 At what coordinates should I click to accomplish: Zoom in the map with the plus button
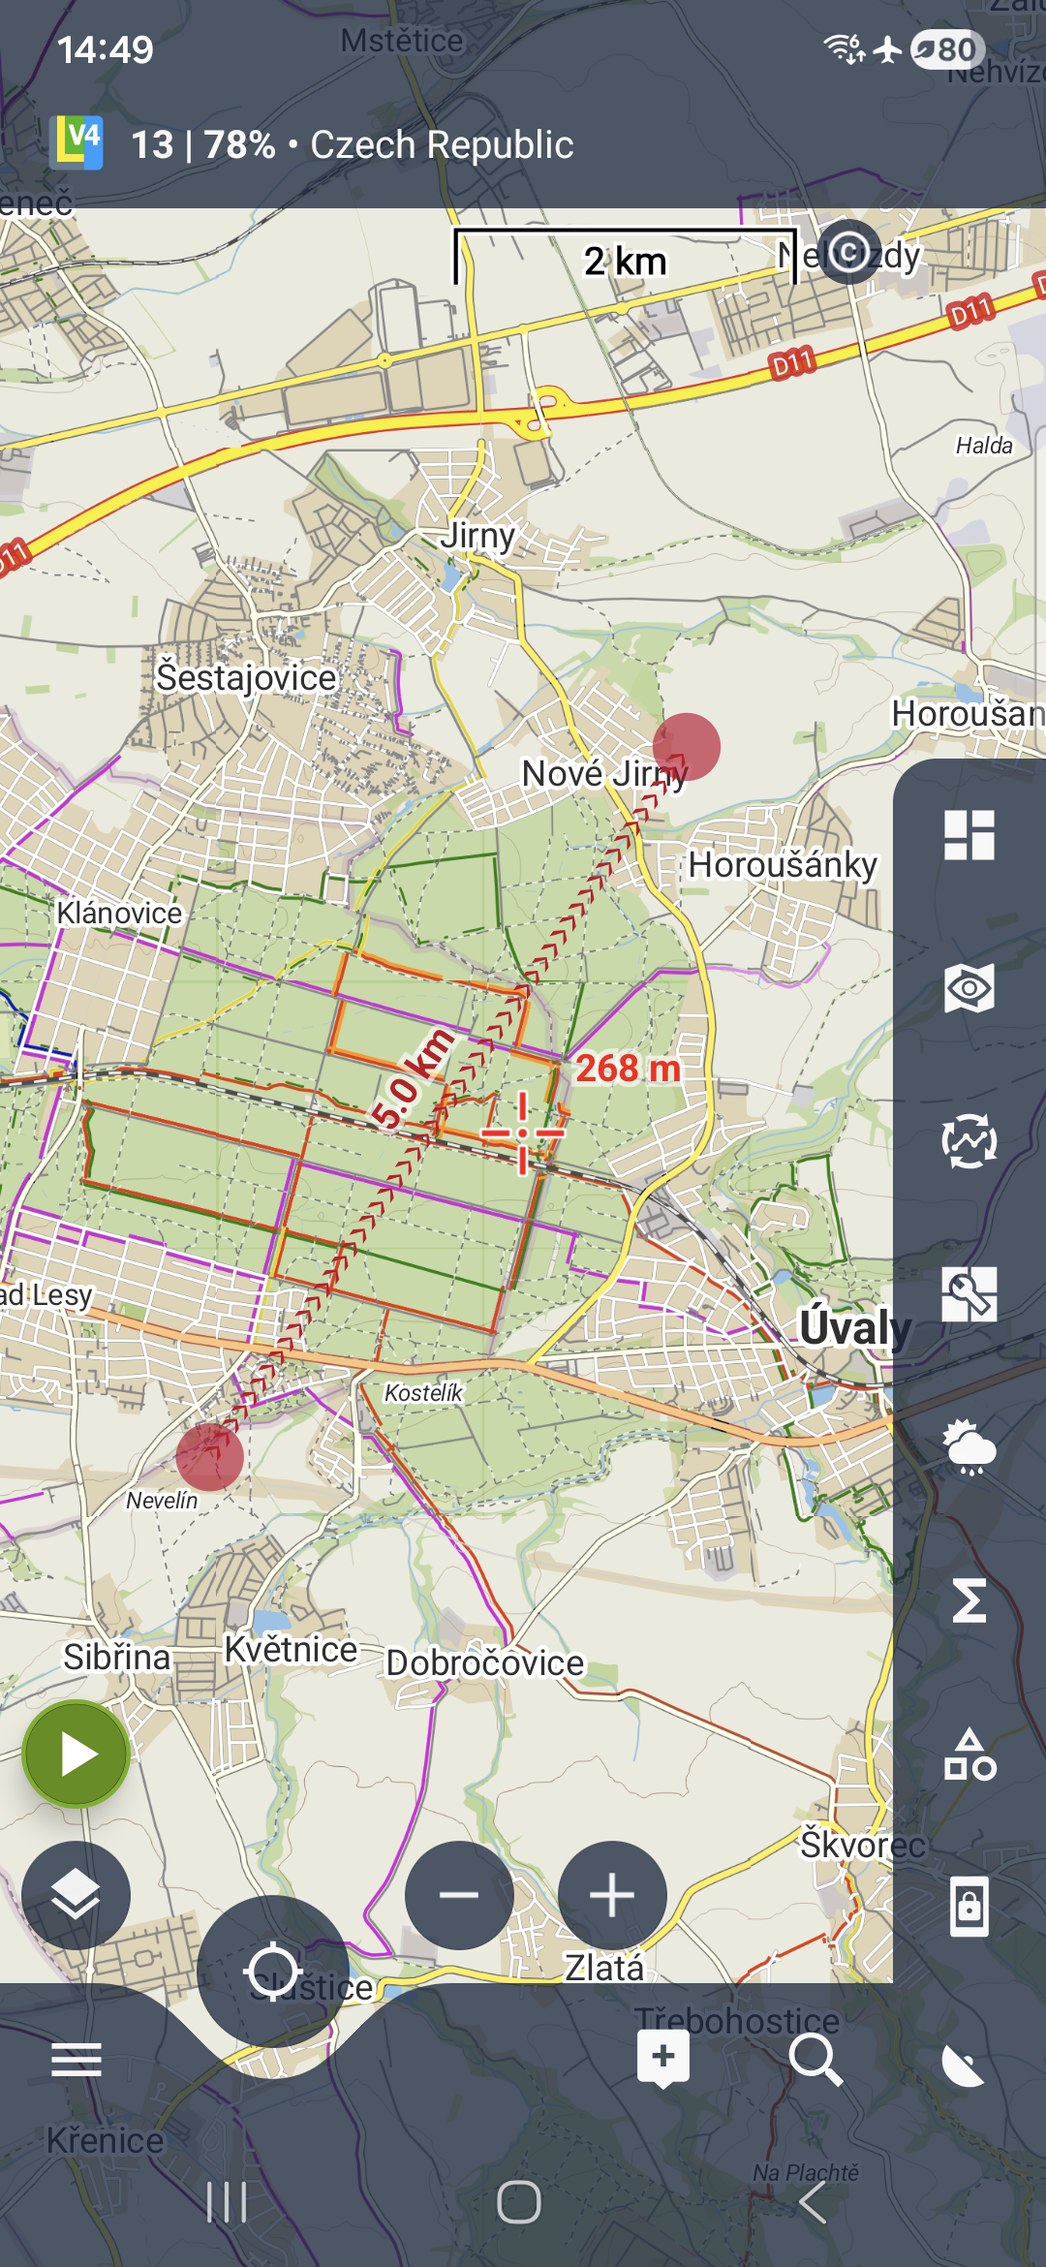pyautogui.click(x=612, y=1895)
